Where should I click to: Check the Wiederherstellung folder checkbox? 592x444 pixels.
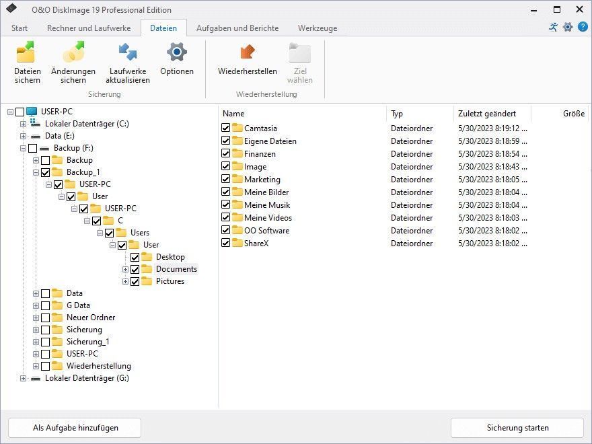click(x=45, y=366)
